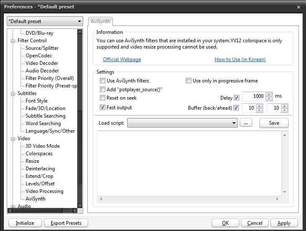Decrease the back buffer value
This screenshot has width=306, height=231.
click(259, 110)
